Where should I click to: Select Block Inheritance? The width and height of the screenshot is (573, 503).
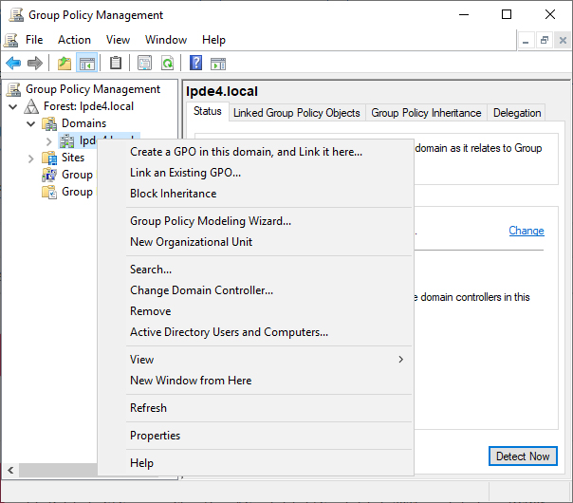[x=255, y=194]
